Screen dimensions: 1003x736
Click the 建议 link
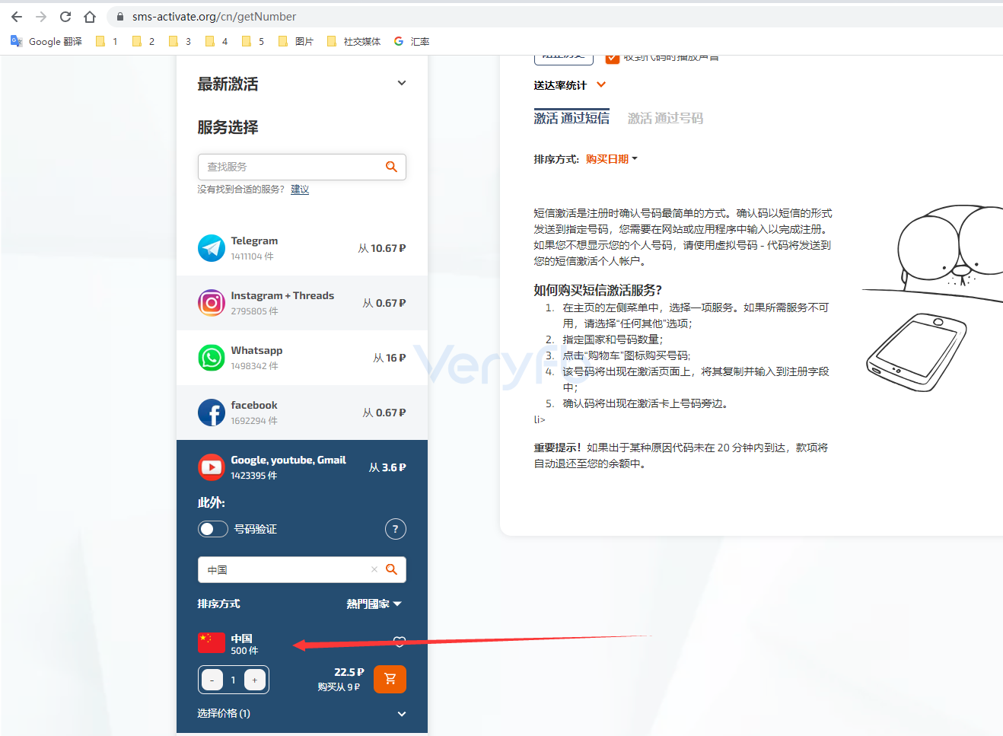[x=300, y=190]
